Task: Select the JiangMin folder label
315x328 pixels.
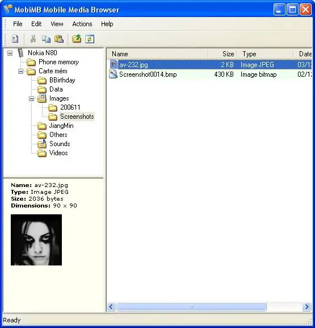Action: pos(61,126)
